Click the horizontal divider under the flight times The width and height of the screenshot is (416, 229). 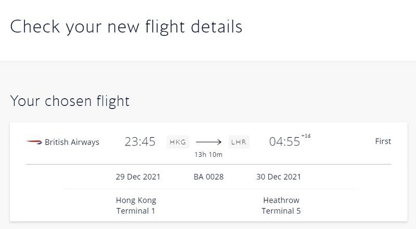(x=209, y=164)
